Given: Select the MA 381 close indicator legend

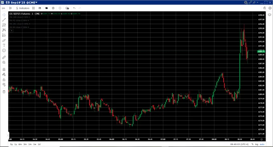Looking at the screenshot, I should coord(20,24).
